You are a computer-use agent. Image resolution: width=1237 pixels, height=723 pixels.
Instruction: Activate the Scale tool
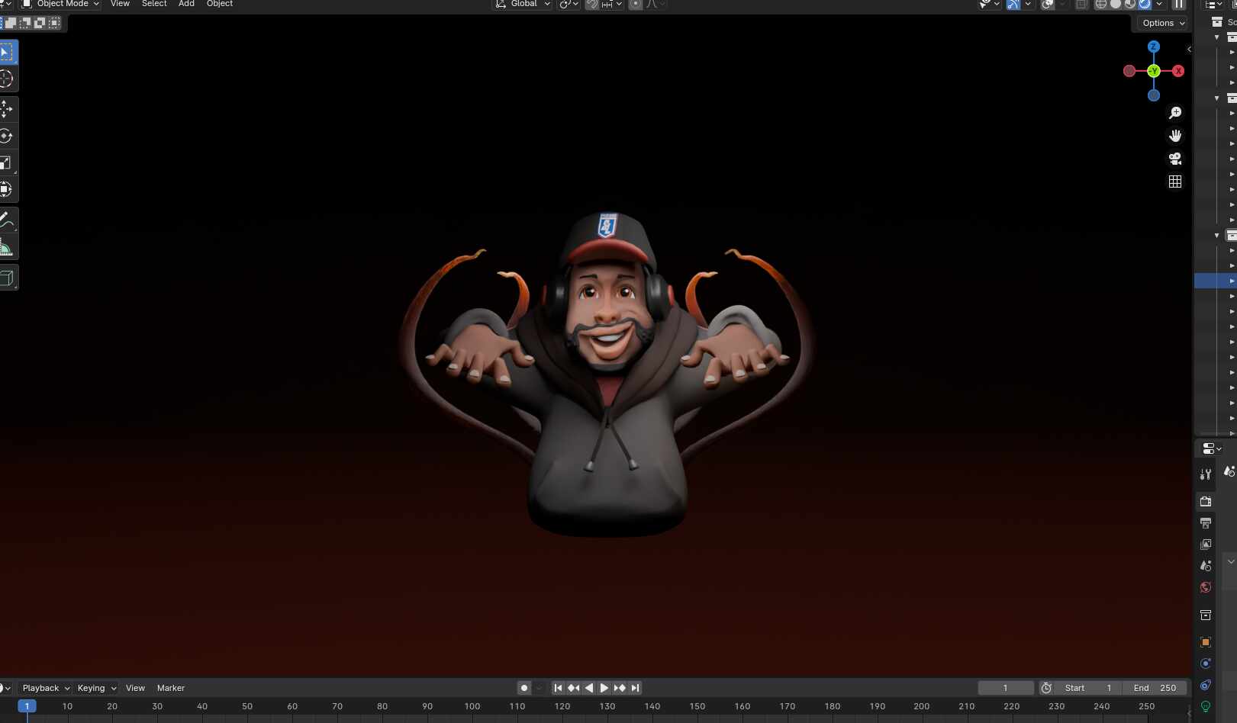6,162
